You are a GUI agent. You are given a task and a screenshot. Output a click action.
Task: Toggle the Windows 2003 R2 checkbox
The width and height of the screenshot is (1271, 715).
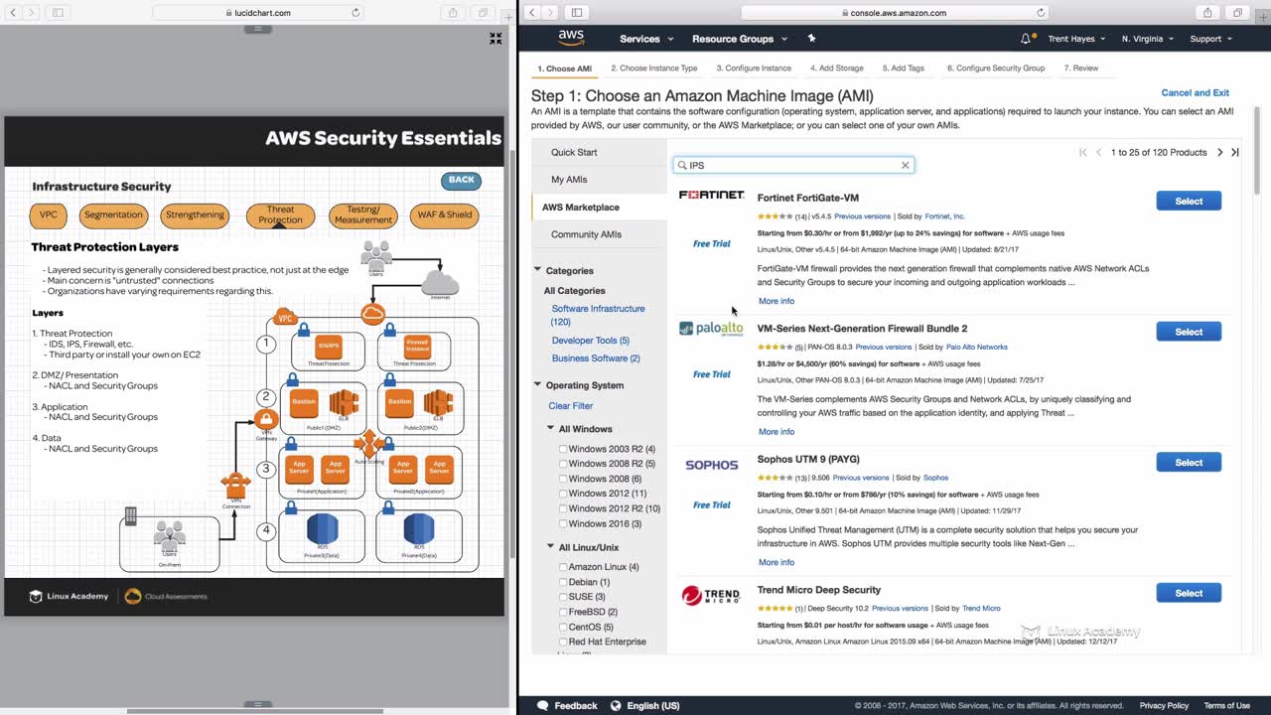563,449
